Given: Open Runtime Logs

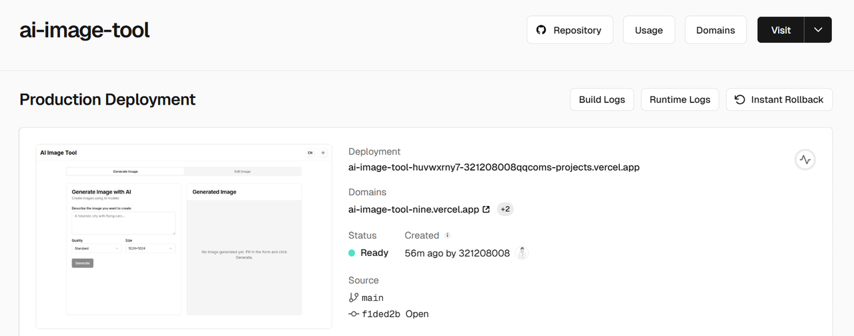Looking at the screenshot, I should 680,99.
